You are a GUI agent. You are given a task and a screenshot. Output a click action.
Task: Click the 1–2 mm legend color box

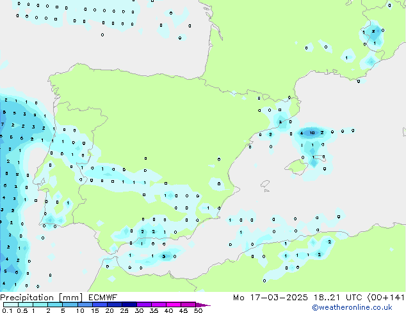click(x=40, y=305)
